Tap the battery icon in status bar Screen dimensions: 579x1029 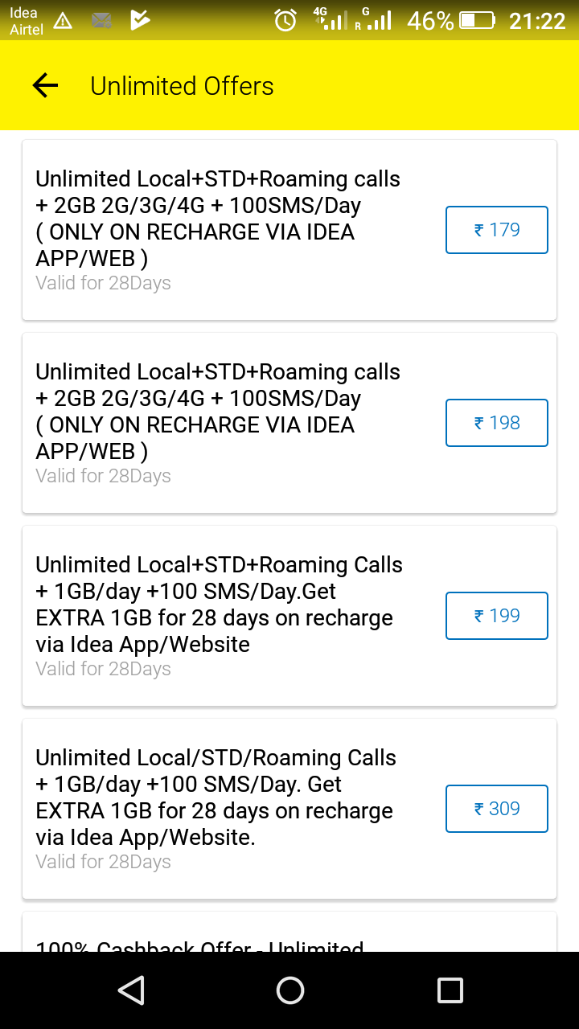(476, 21)
